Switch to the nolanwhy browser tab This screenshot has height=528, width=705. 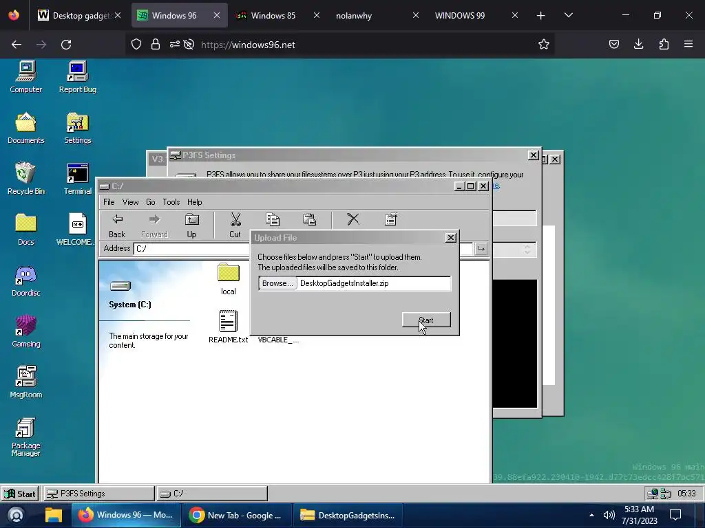pyautogui.click(x=377, y=15)
